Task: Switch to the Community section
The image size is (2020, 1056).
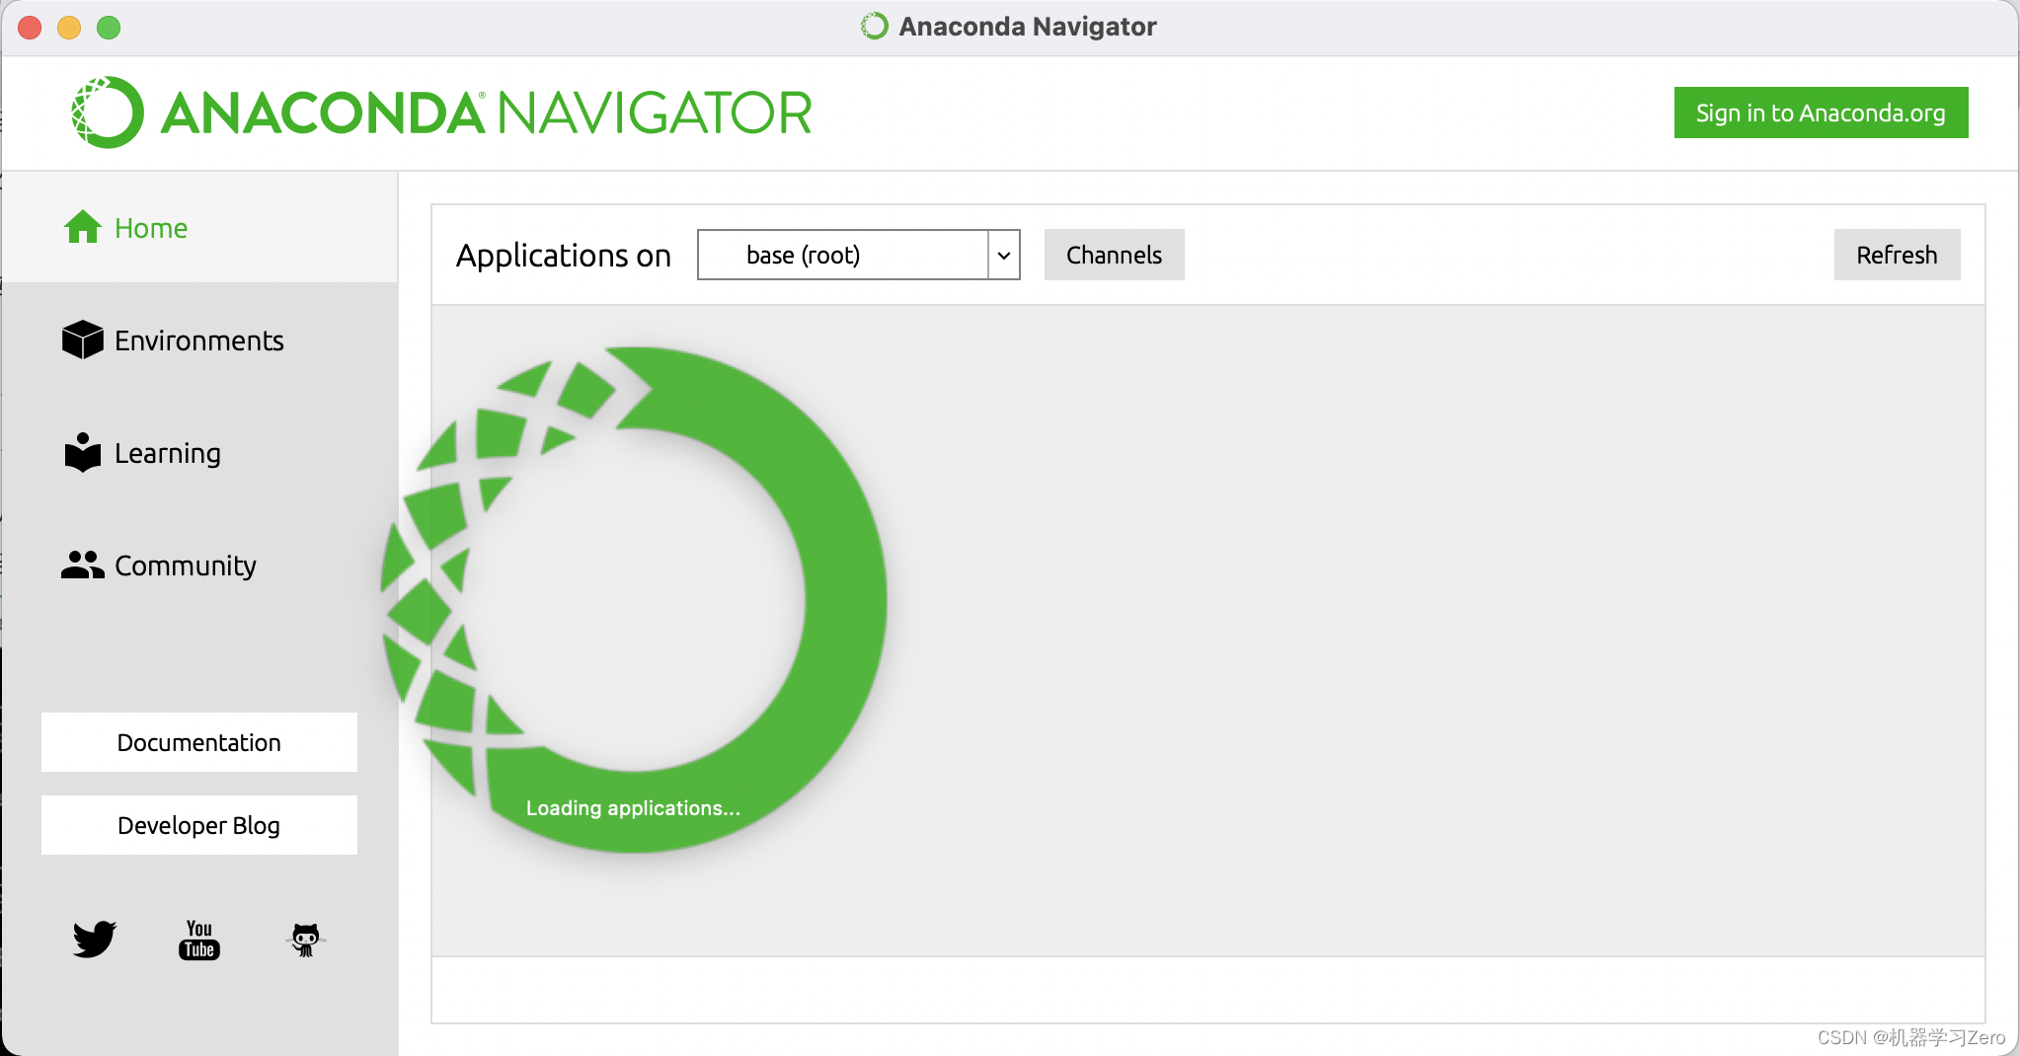Action: 199,566
